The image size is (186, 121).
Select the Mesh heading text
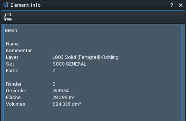11,30
